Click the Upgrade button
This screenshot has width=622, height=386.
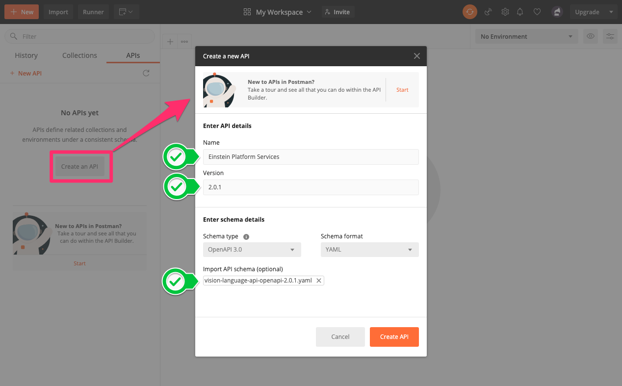click(587, 12)
